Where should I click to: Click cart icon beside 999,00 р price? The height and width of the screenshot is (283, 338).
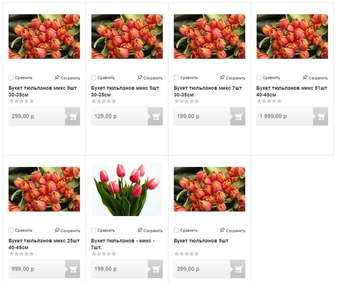pos(72,269)
